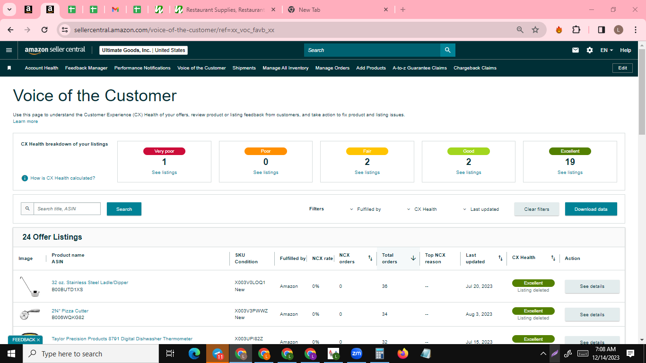See listings under Excellent
The height and width of the screenshot is (363, 646).
click(x=570, y=173)
